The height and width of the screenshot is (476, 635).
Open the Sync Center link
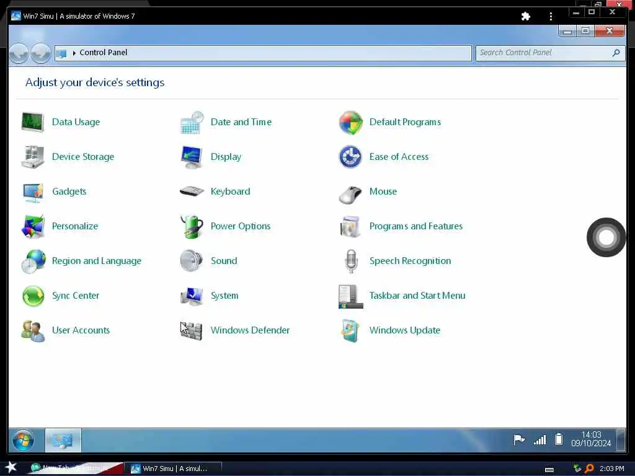pos(76,296)
